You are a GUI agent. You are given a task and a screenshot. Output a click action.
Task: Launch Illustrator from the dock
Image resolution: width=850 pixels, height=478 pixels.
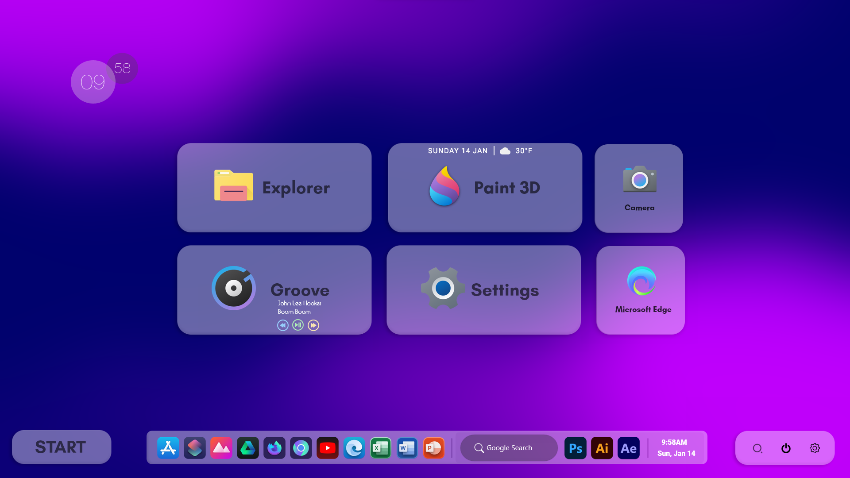point(602,448)
